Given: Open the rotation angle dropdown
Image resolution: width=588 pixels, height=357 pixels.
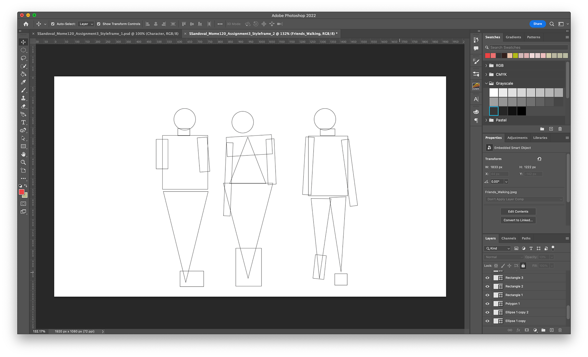Looking at the screenshot, I should point(506,182).
